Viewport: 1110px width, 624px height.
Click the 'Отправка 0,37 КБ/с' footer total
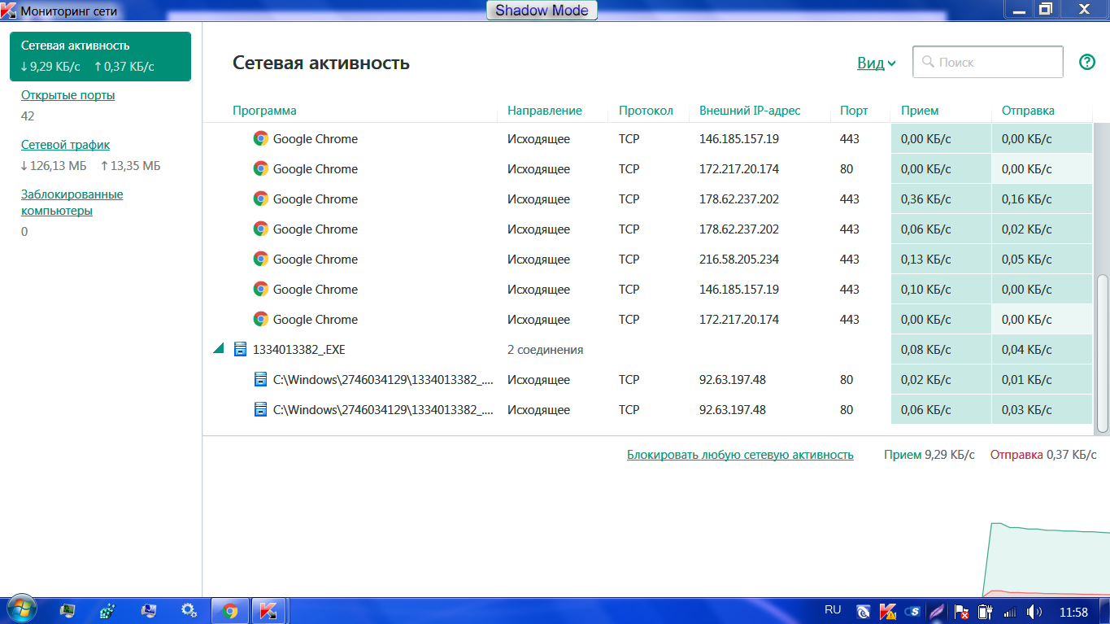[1043, 455]
